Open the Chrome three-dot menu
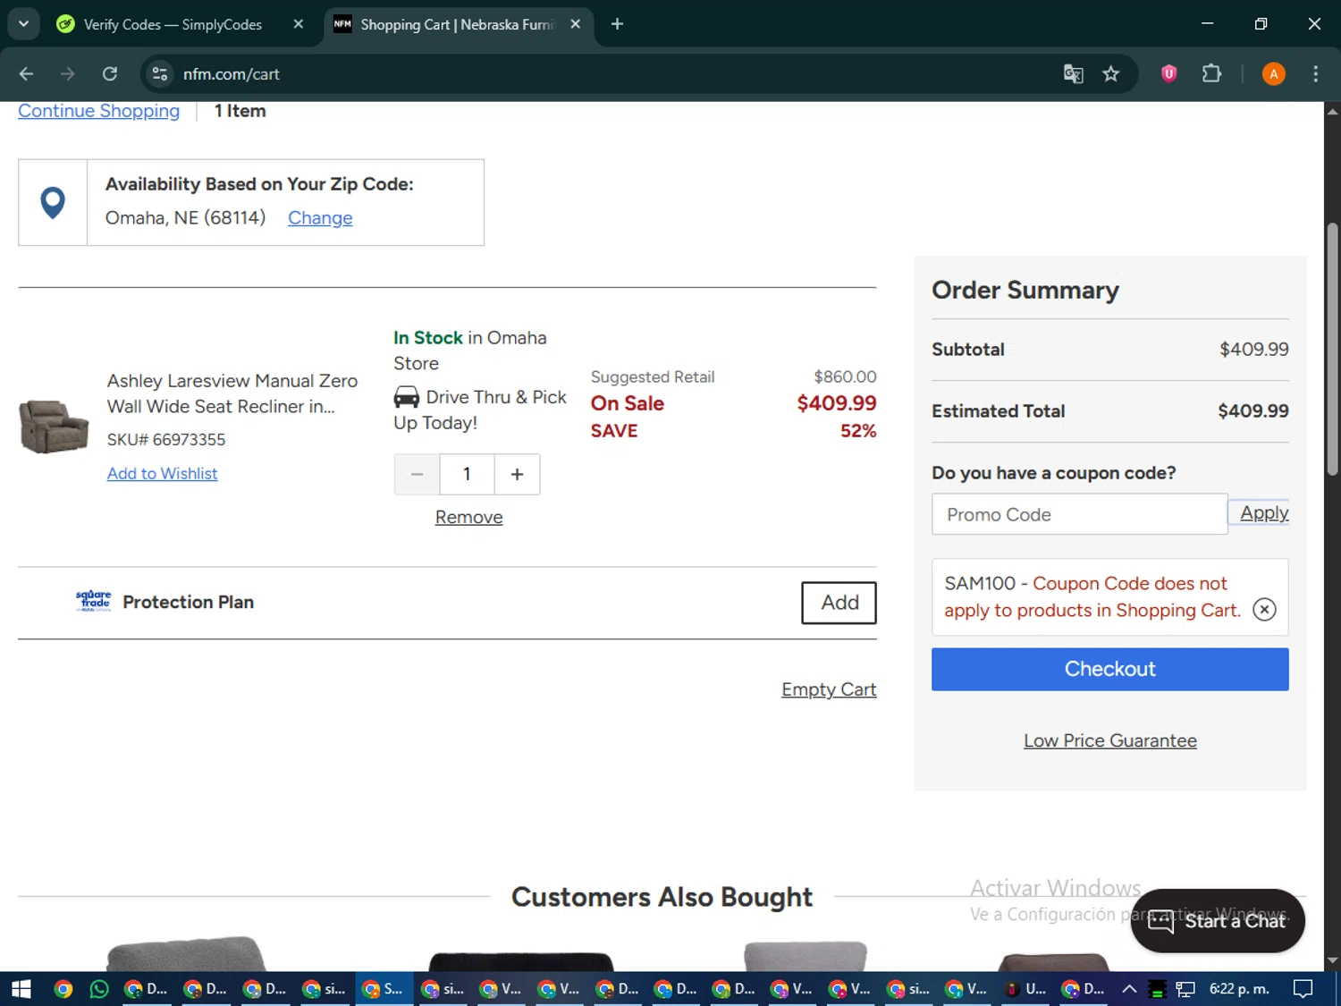 tap(1315, 73)
